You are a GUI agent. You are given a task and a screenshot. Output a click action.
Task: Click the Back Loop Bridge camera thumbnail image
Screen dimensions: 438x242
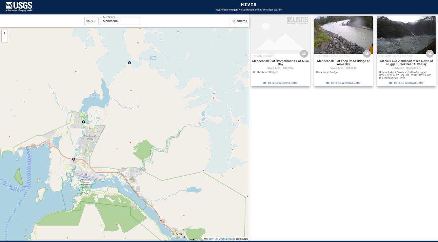tap(343, 35)
